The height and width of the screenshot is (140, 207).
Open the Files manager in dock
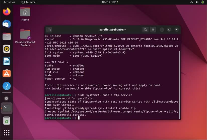7,37
